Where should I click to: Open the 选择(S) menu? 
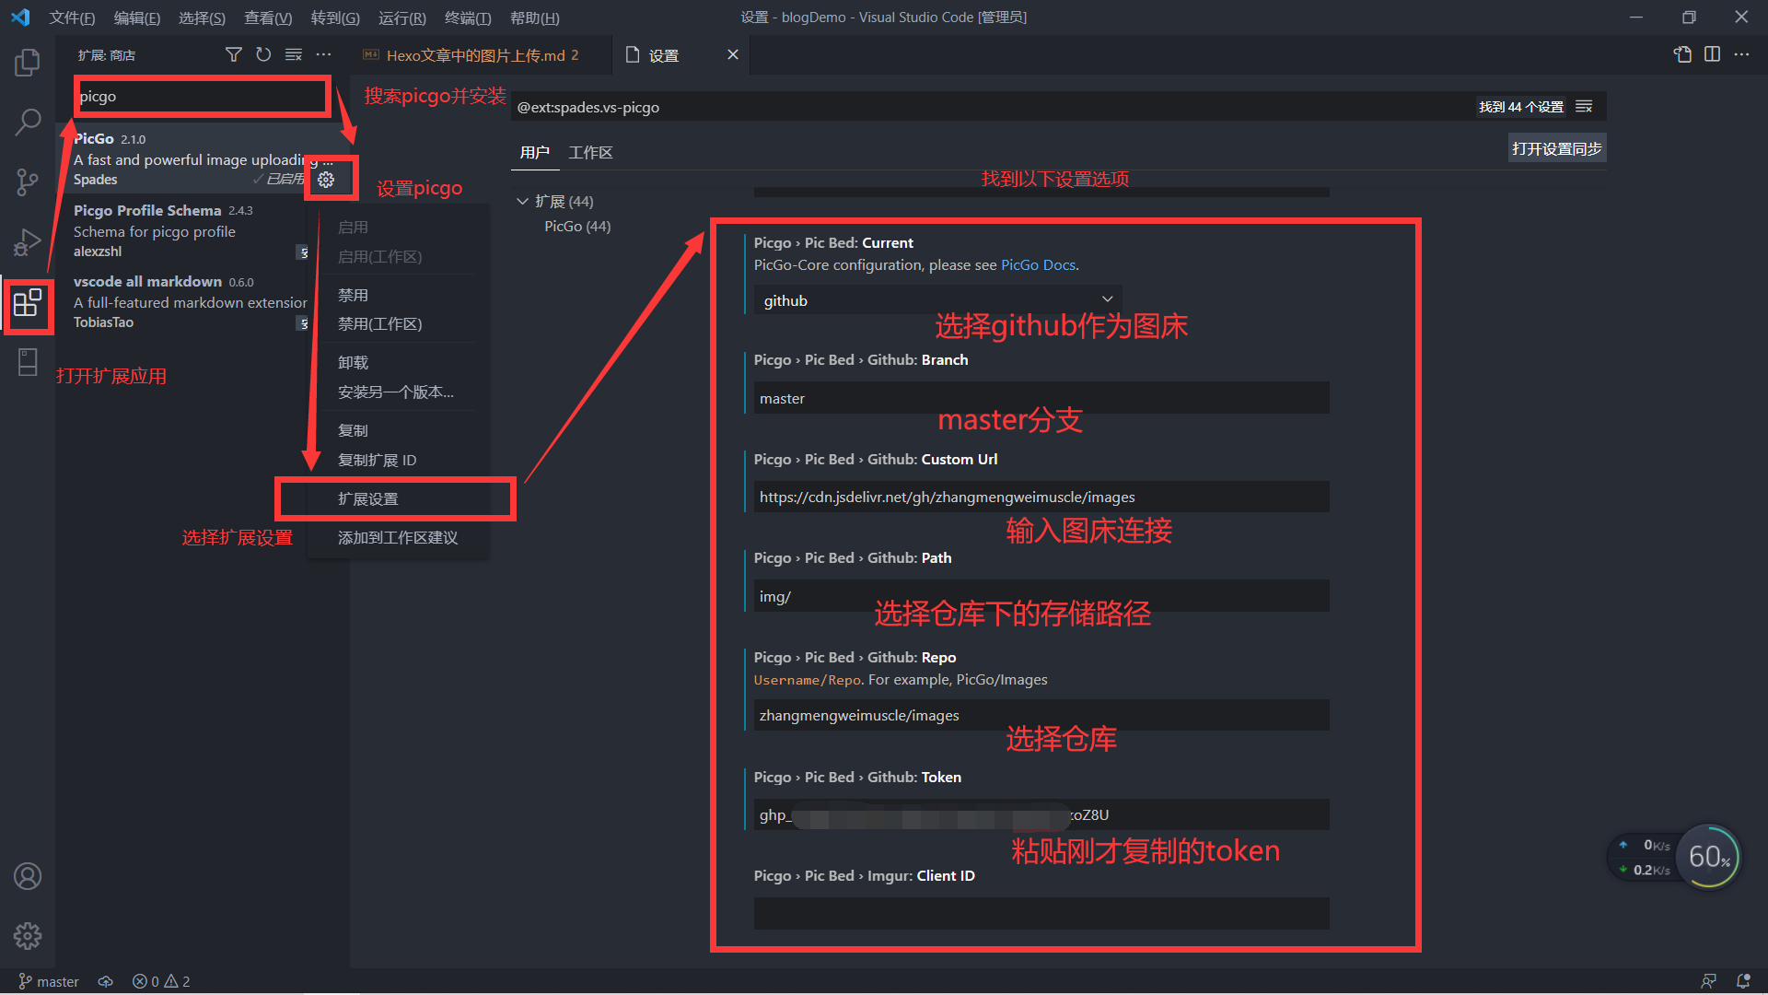(202, 18)
